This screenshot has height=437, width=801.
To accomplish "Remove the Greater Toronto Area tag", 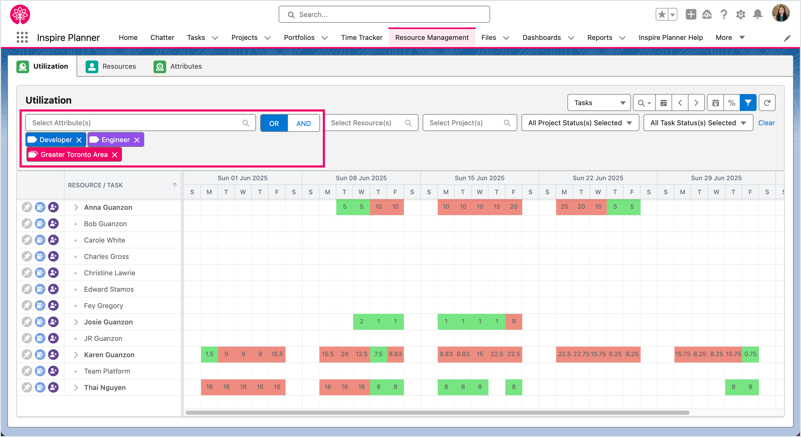I will pyautogui.click(x=115, y=155).
